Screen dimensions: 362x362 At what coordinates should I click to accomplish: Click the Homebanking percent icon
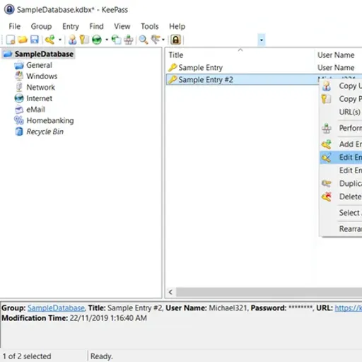point(19,120)
